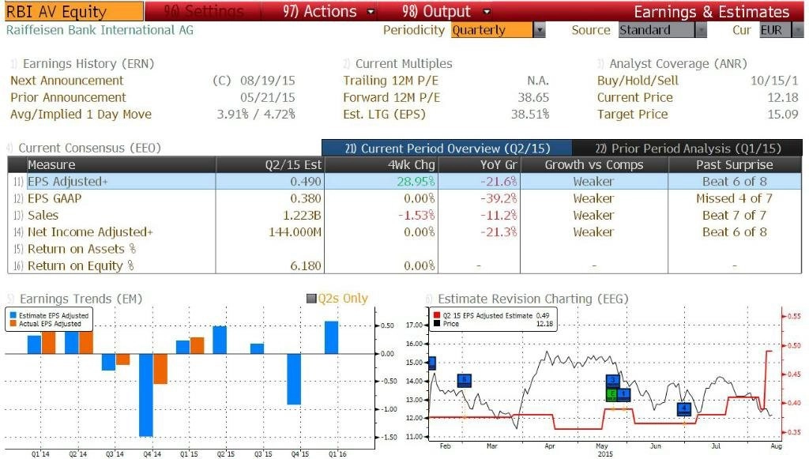Click the 3.91% / 4.72% move value
The width and height of the screenshot is (809, 459).
[x=256, y=114]
